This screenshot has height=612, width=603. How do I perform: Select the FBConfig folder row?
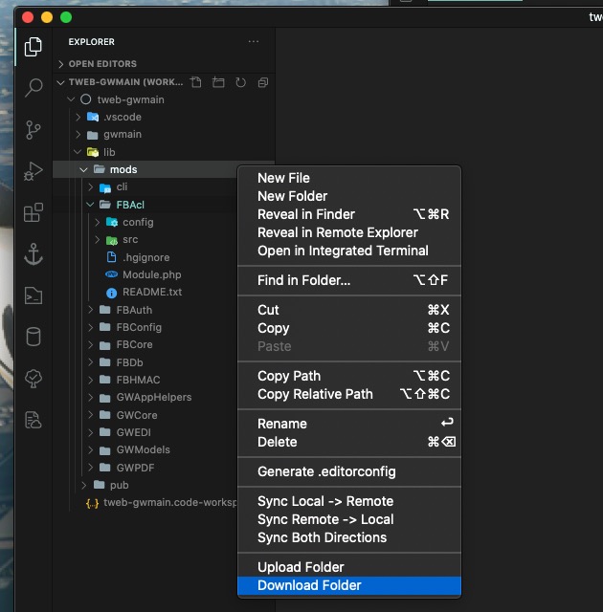145,327
